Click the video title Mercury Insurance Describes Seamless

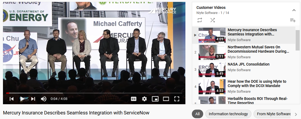pyautogui.click(x=76, y=113)
